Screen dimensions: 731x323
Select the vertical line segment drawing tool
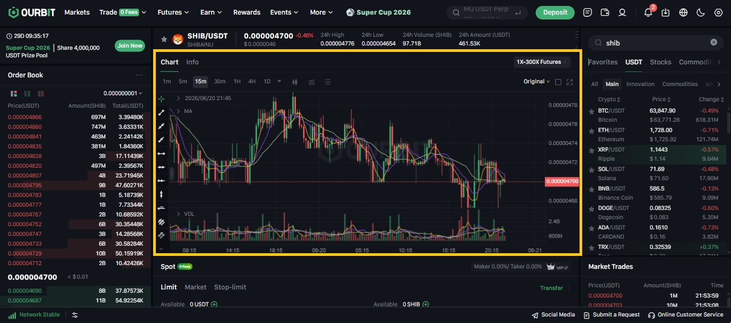point(161,194)
